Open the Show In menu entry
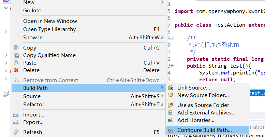265x137 pixels. click(89, 38)
